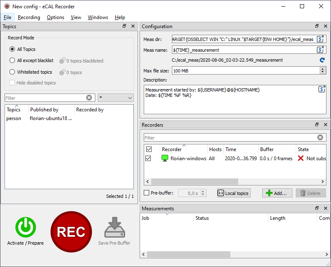Click the florian-windows recorder name
The width and height of the screenshot is (331, 267).
188,159
